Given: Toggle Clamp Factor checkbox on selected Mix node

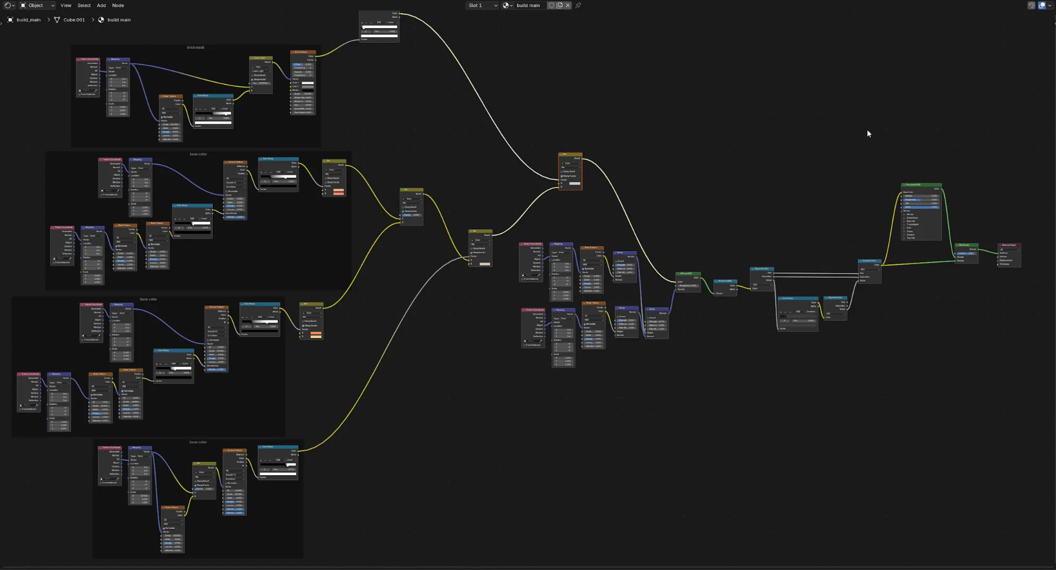Looking at the screenshot, I should click(x=562, y=176).
